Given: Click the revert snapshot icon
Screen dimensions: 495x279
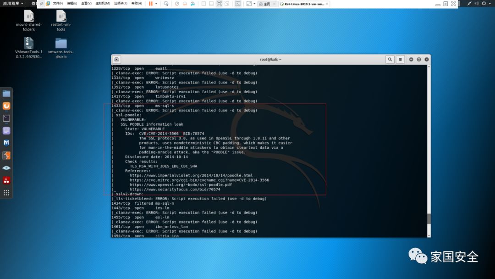Looking at the screenshot, I should [185, 4].
